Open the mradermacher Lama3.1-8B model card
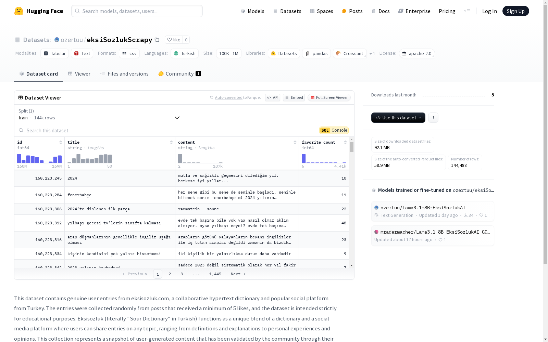The image size is (548, 342). (433, 235)
